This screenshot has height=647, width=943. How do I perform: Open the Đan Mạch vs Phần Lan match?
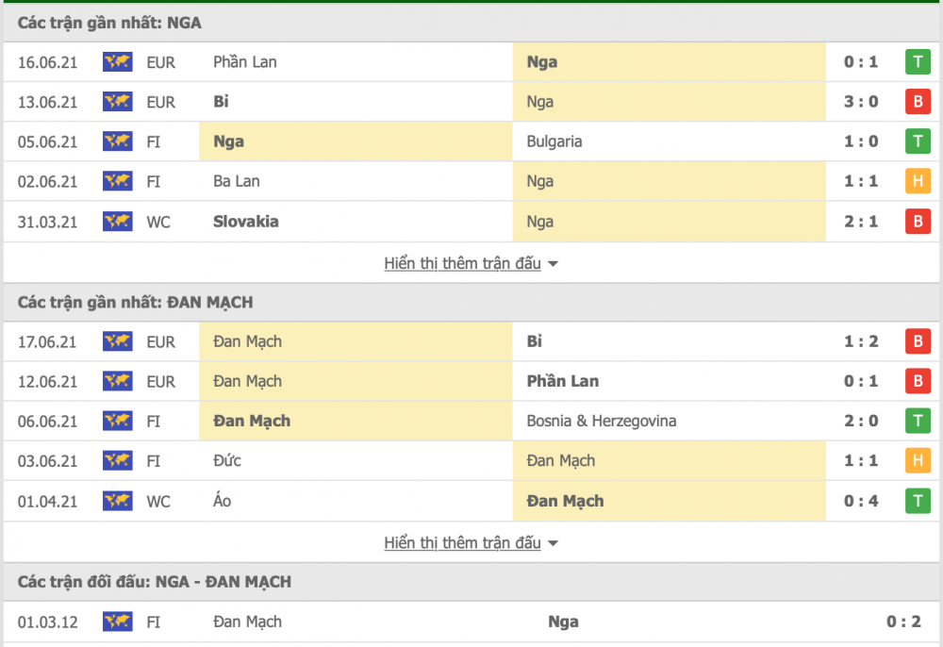(471, 381)
